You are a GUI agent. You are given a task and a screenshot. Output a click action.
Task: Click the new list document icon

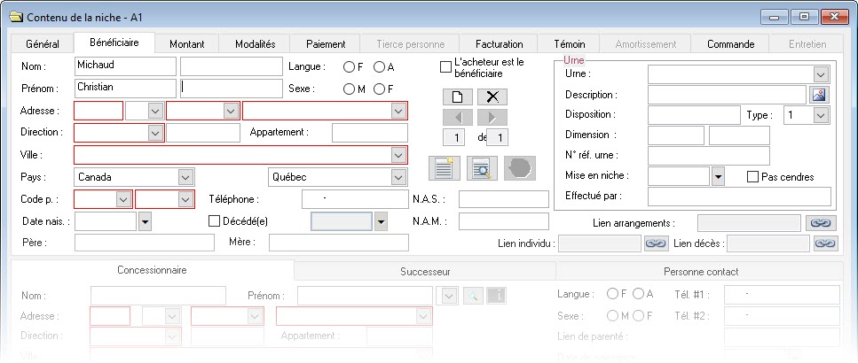point(443,169)
